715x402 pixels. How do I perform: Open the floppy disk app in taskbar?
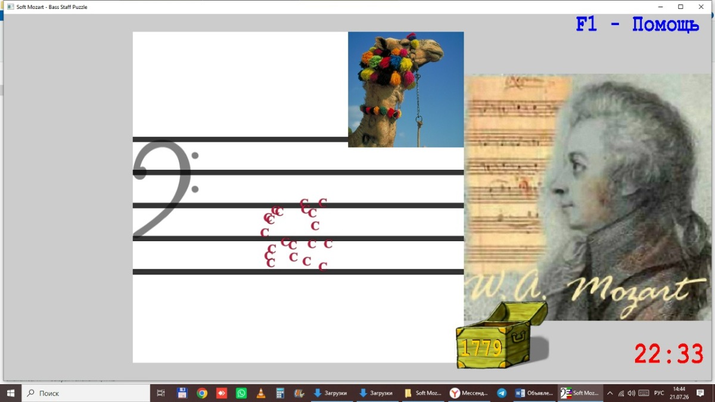pyautogui.click(x=182, y=393)
